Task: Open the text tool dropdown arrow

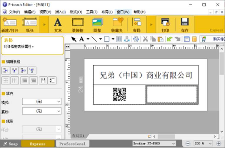Action: [88, 39]
